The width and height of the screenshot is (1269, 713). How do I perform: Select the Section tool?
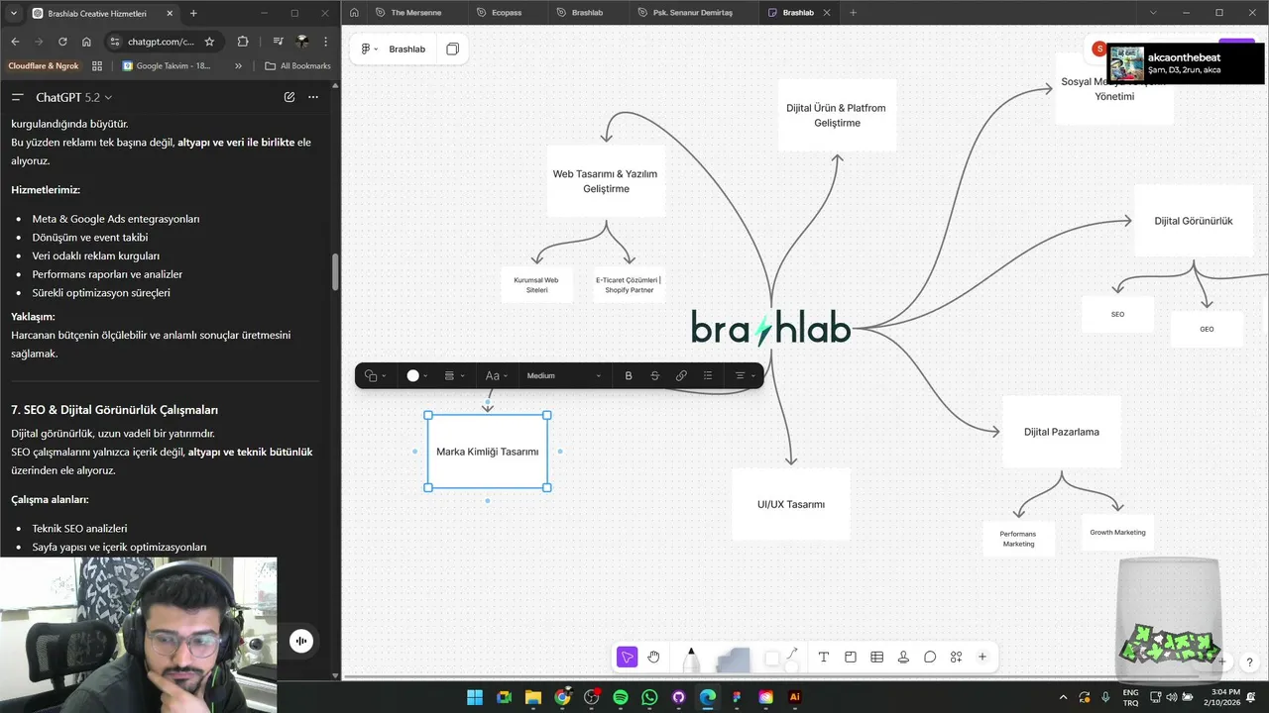click(850, 657)
